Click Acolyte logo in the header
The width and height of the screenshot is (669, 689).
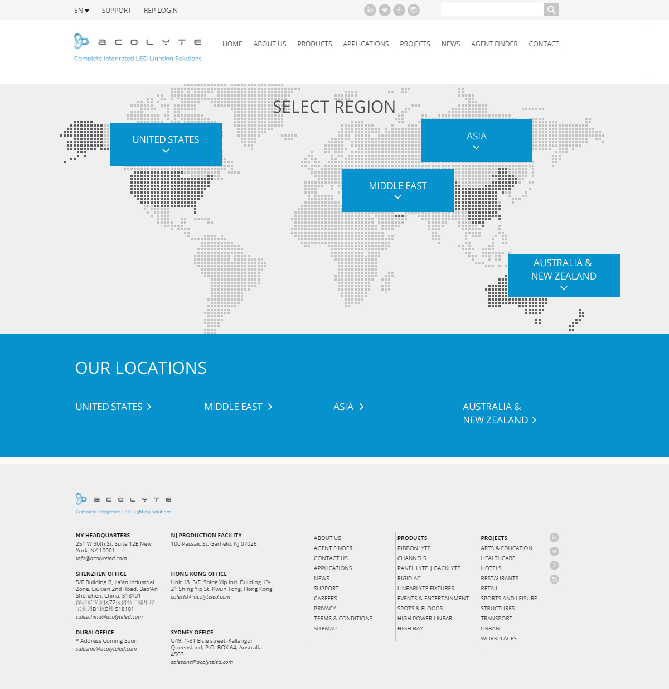pyautogui.click(x=138, y=47)
